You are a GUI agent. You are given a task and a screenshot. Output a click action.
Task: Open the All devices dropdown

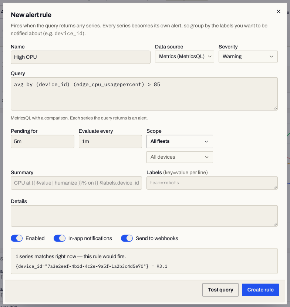(179, 157)
